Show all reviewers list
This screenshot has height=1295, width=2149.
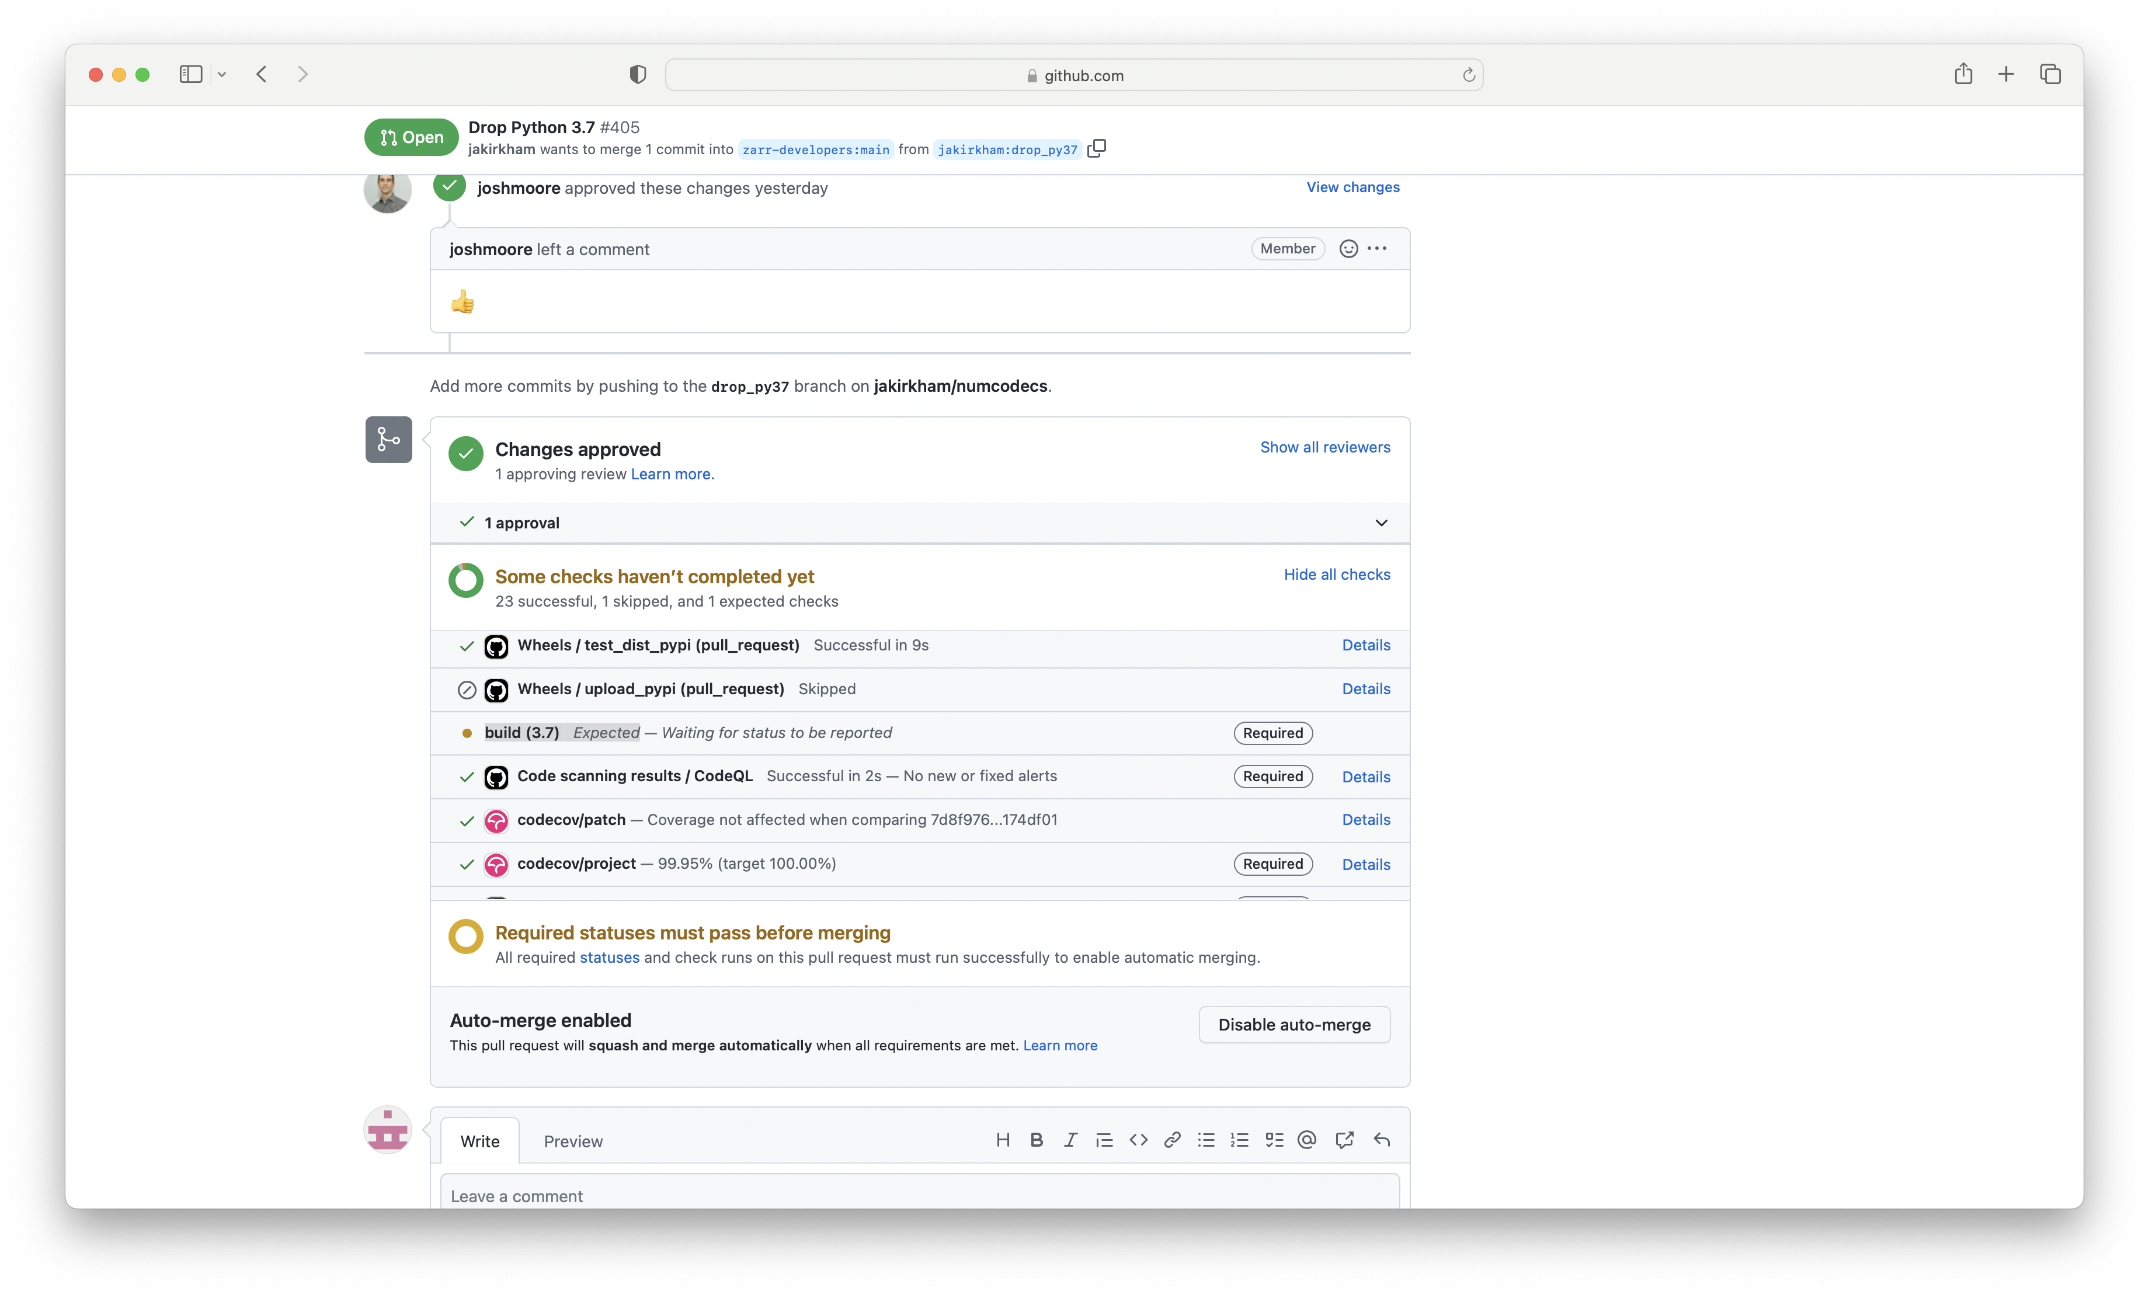1325,447
